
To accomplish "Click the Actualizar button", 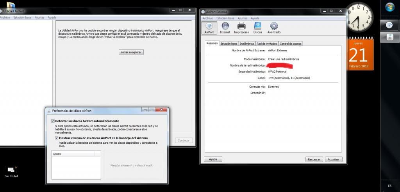I will (x=334, y=159).
